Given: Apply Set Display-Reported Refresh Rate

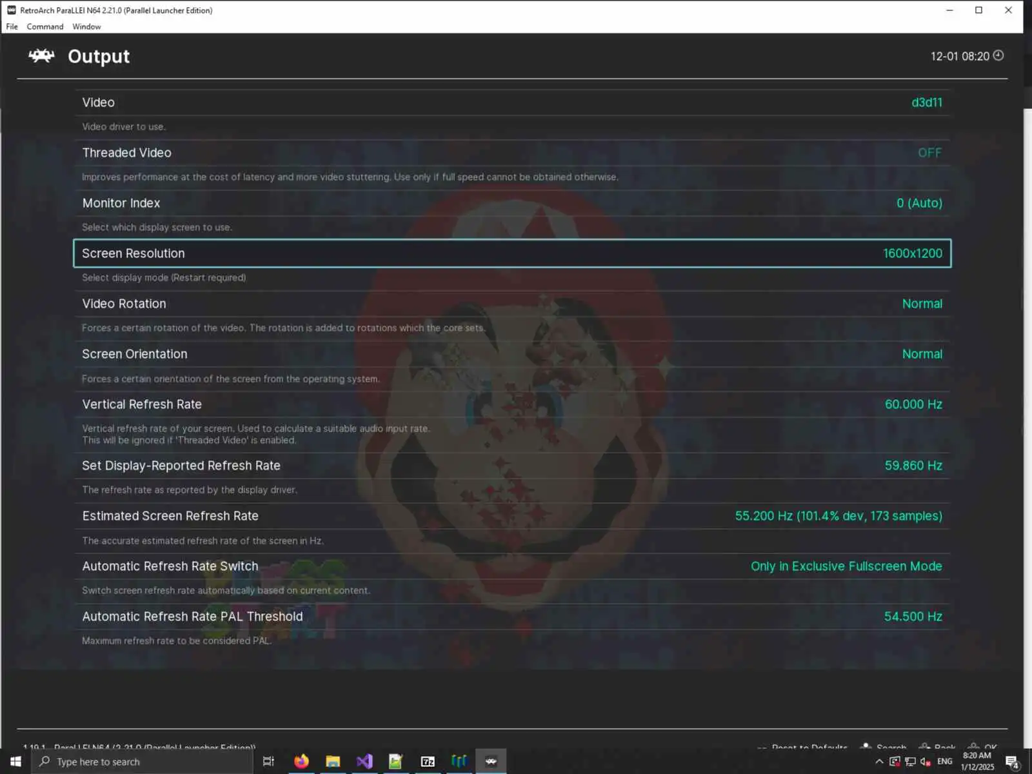Looking at the screenshot, I should coord(512,466).
